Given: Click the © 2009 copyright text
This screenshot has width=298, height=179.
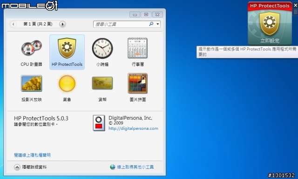Looking at the screenshot, I should (116, 123).
